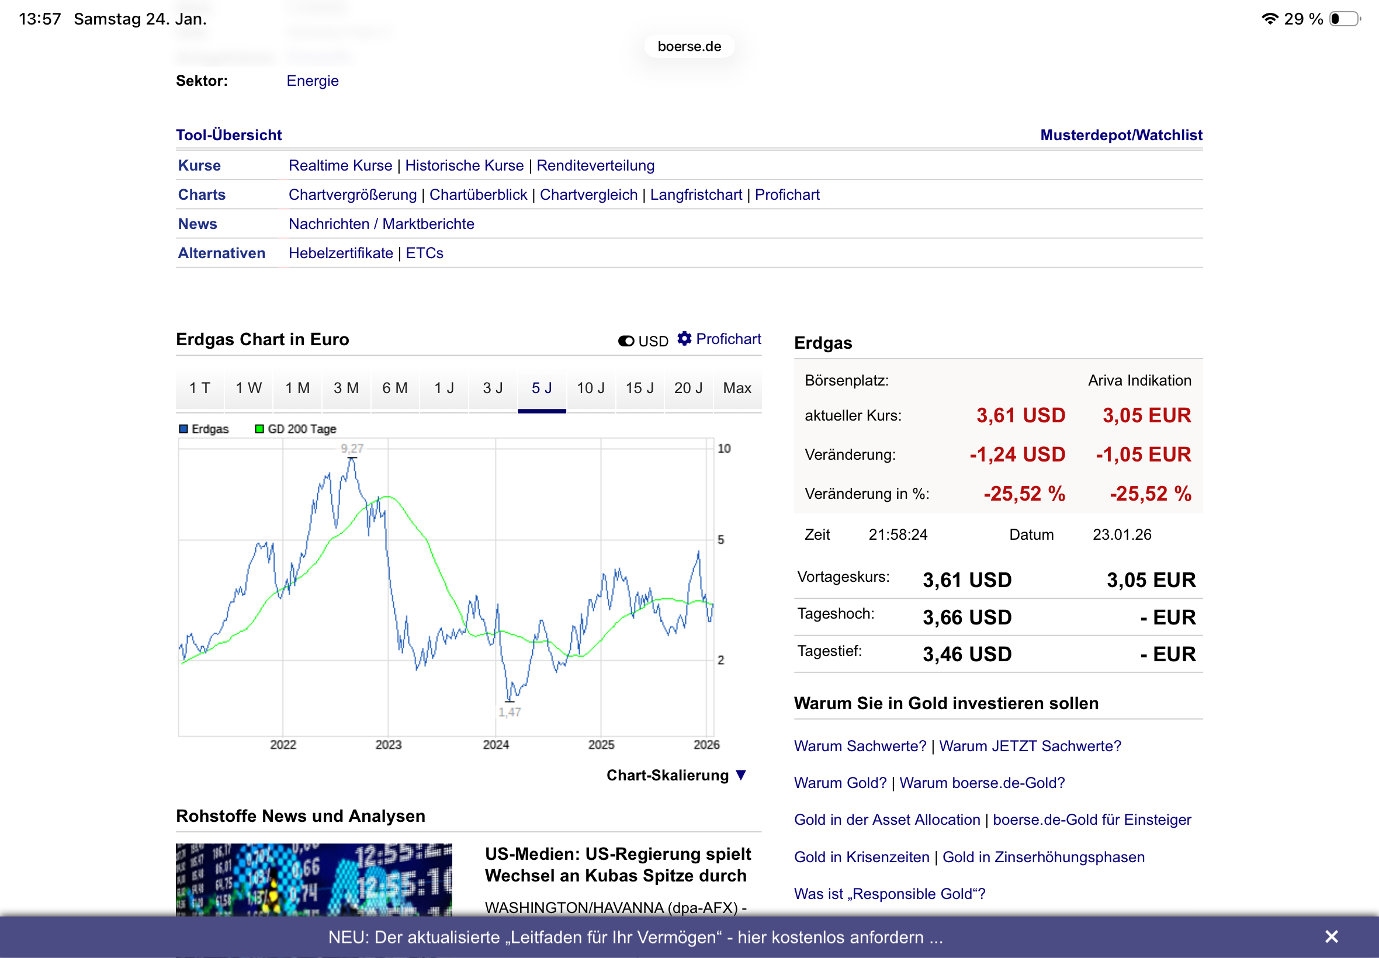1379x958 pixels.
Task: Click the Profichart gear icon
Action: 684,339
